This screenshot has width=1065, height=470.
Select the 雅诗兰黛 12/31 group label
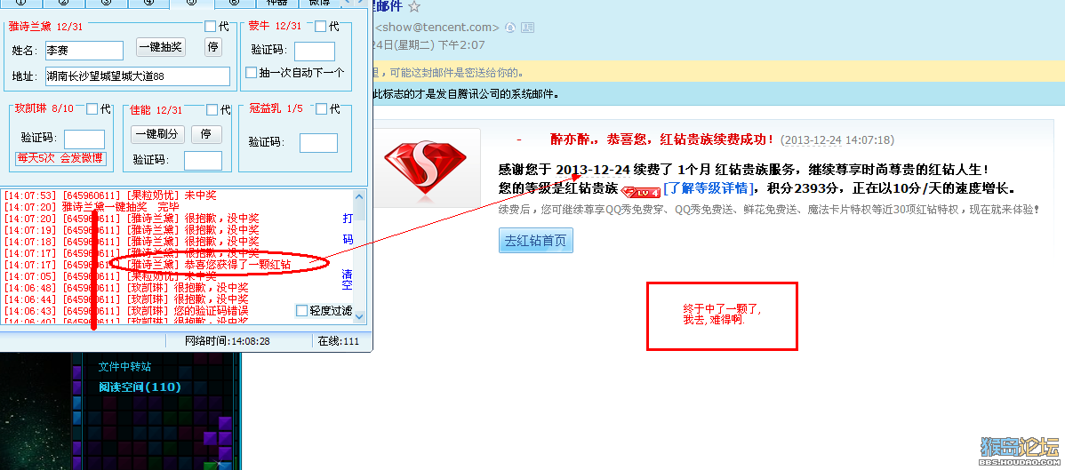click(45, 27)
